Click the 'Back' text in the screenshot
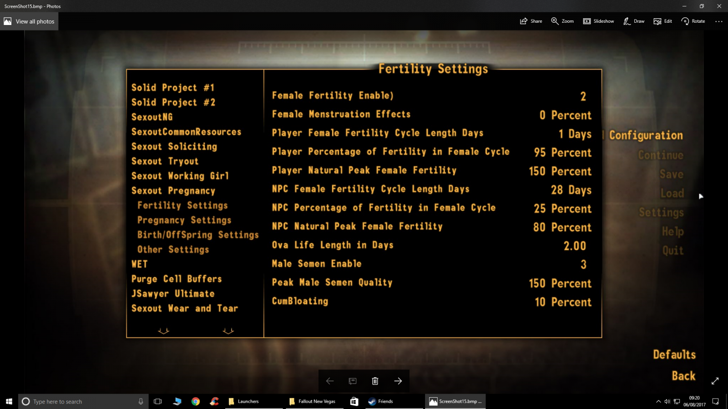Viewport: 728px width, 409px height. tap(683, 376)
